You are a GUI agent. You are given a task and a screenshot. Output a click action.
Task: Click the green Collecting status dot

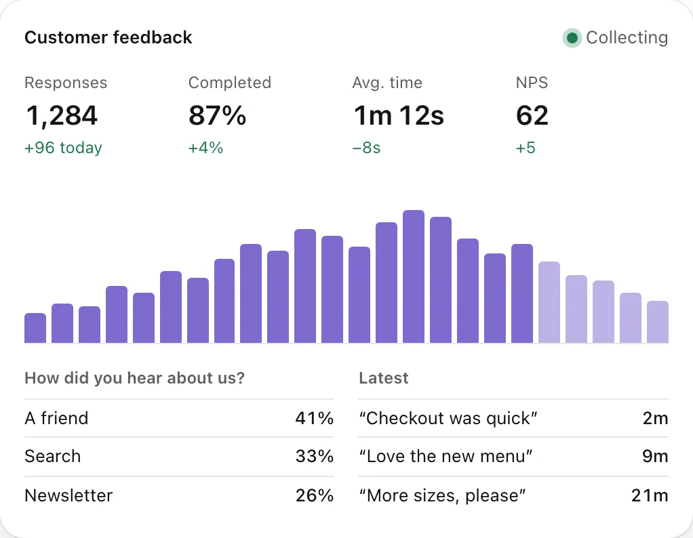click(x=572, y=38)
